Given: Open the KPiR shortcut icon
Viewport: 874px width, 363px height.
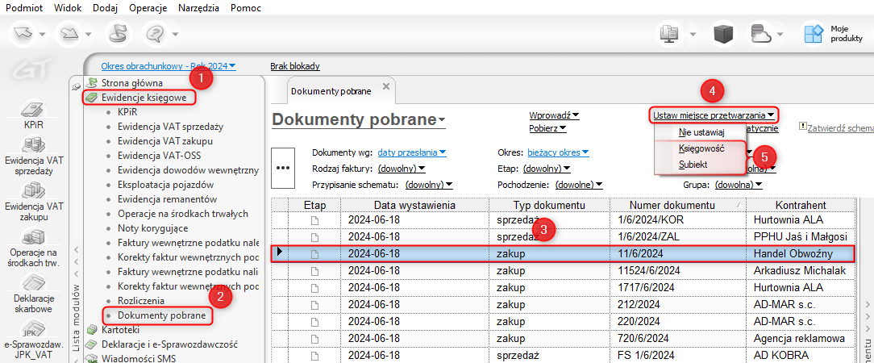Looking at the screenshot, I should point(33,109).
